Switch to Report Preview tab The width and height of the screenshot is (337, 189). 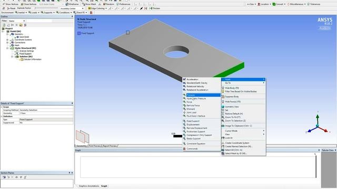click(110, 146)
